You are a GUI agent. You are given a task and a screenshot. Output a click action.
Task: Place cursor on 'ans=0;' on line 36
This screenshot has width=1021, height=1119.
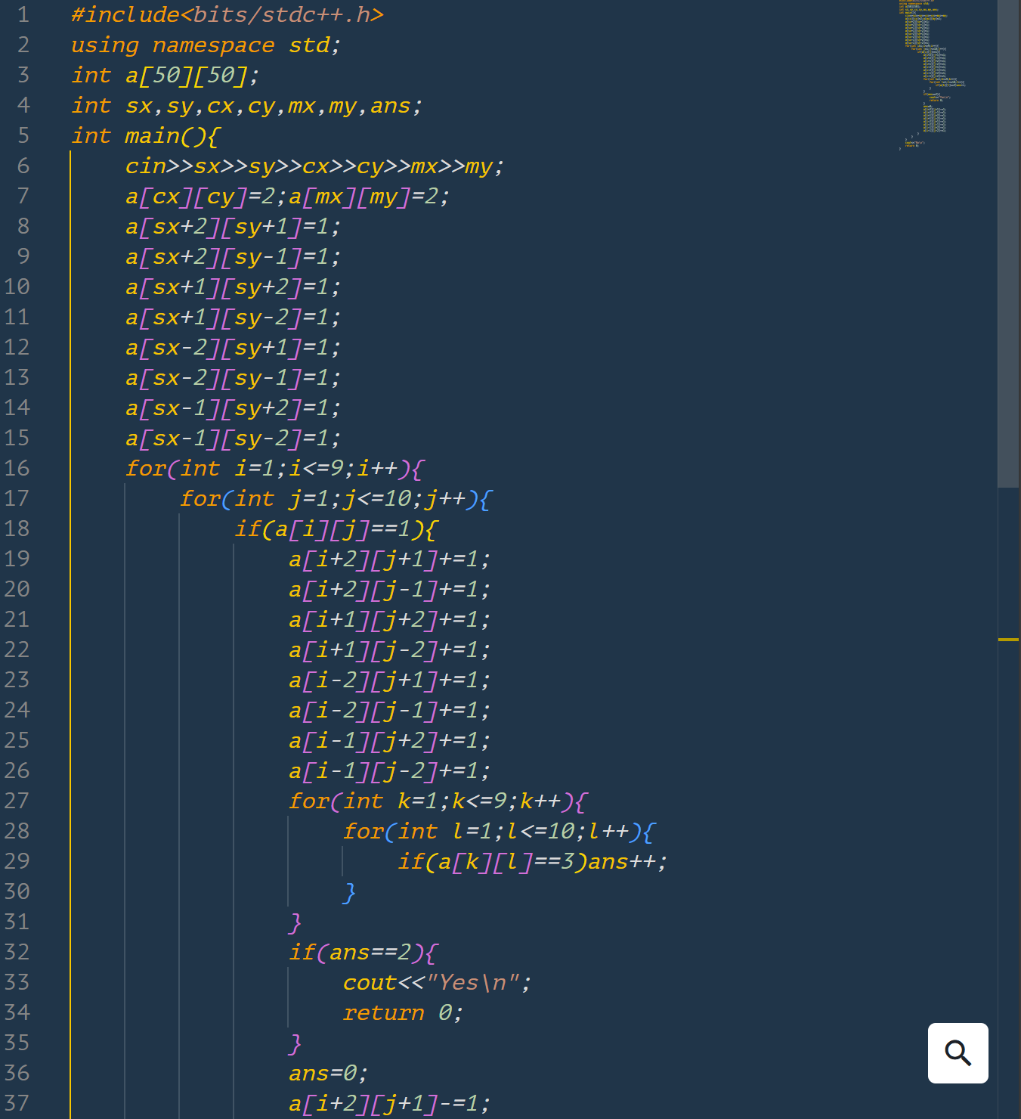point(328,1074)
